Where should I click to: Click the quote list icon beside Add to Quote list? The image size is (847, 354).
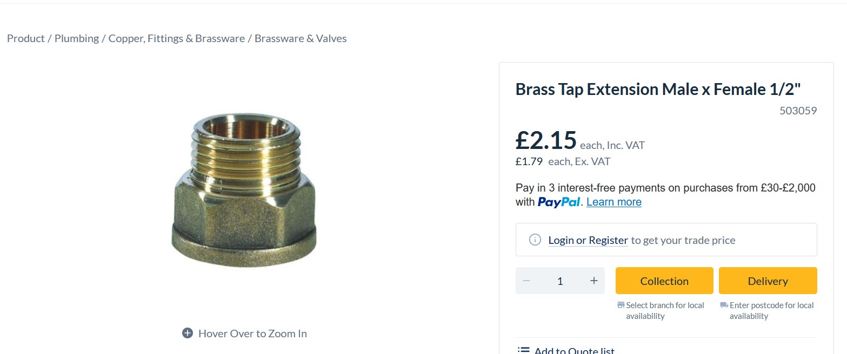(x=523, y=350)
